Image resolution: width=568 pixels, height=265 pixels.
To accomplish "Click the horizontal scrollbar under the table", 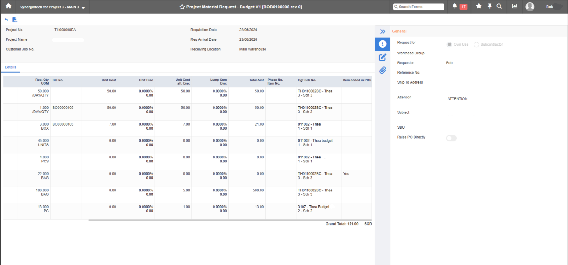I will [230, 220].
